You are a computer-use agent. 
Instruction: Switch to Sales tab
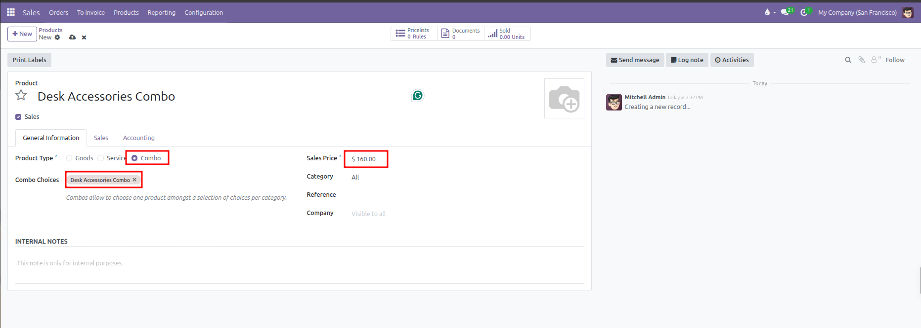point(101,138)
